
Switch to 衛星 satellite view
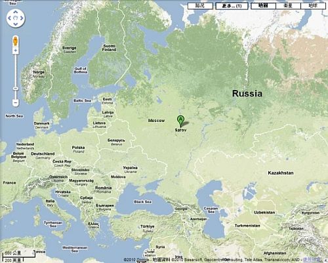click(x=288, y=6)
